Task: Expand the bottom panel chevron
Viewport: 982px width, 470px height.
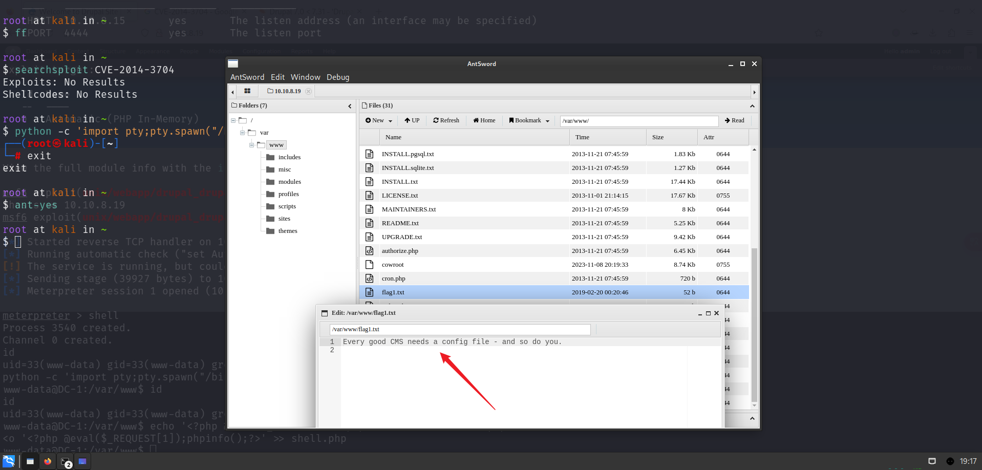Action: click(x=752, y=419)
